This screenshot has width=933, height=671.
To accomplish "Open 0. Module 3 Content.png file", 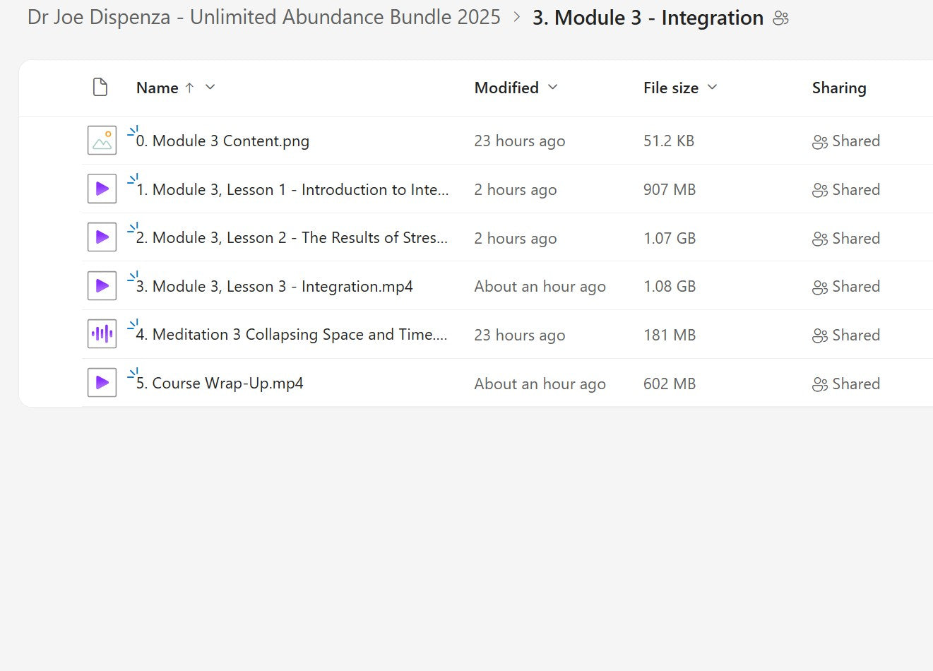I will 222,141.
